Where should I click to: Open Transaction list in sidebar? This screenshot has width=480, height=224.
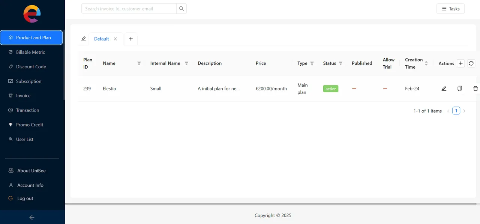[x=31, y=110]
